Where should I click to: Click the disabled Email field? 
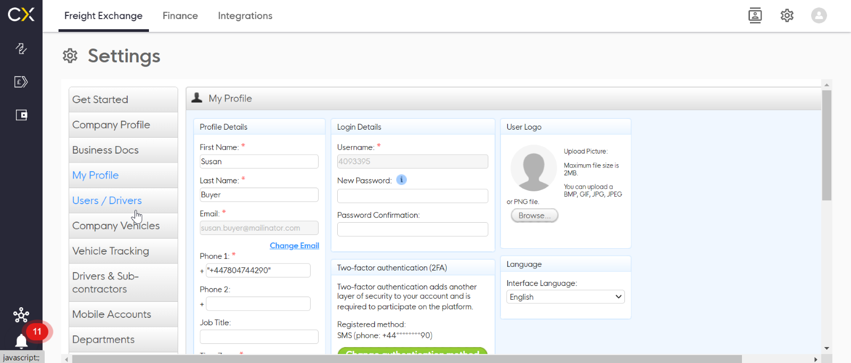pos(259,228)
